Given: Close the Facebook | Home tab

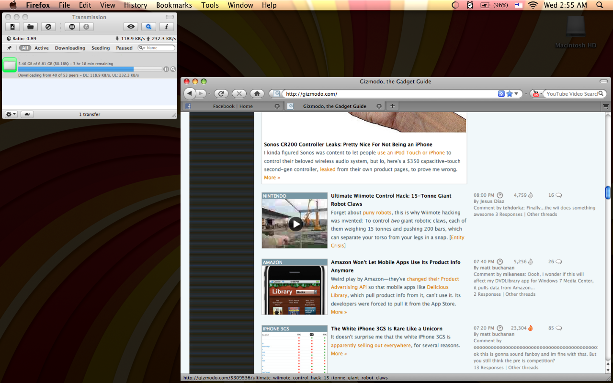Looking at the screenshot, I should [277, 106].
